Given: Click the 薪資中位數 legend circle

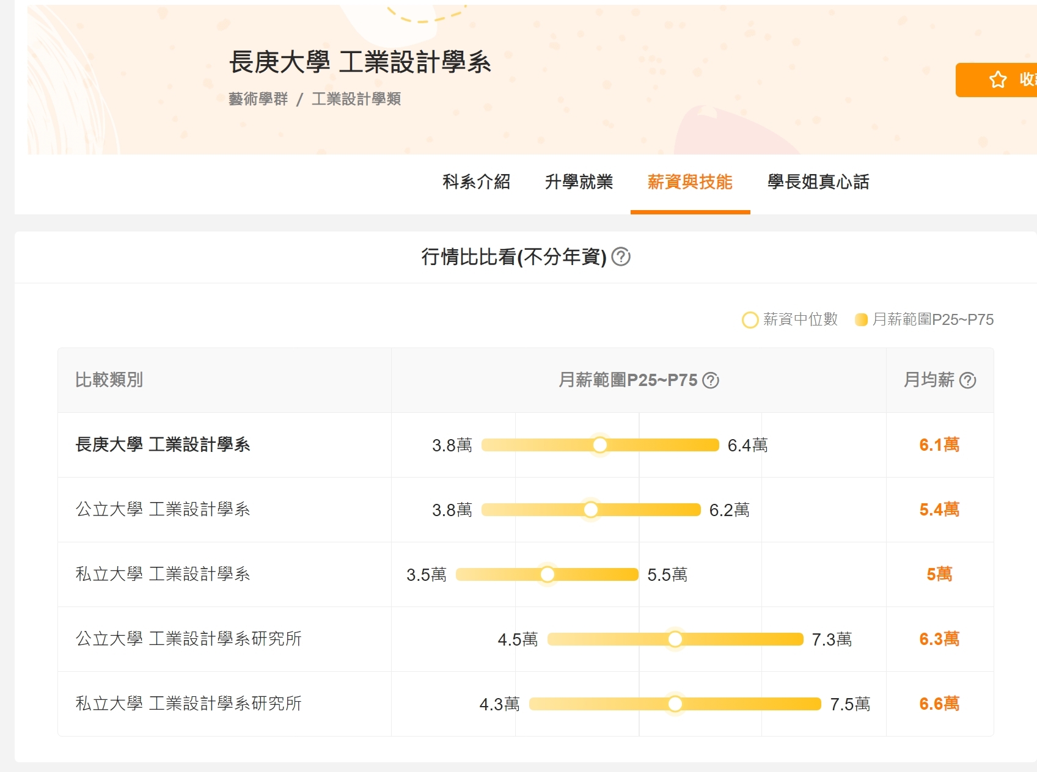Looking at the screenshot, I should (750, 320).
